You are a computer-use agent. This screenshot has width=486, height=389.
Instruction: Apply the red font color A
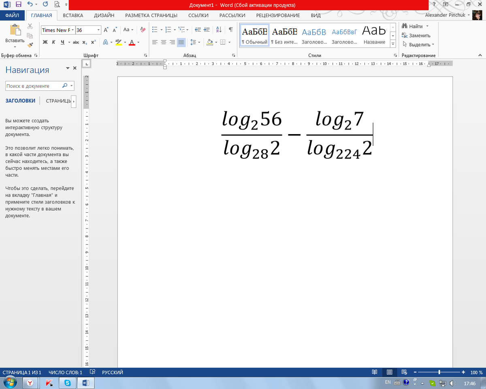[132, 42]
